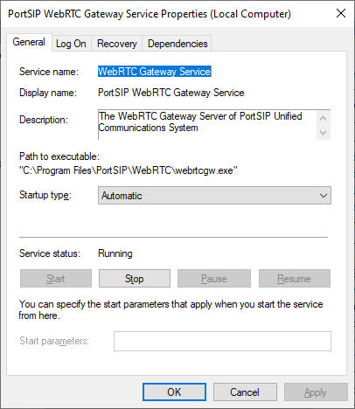Click the Pause service button
Image resolution: width=355 pixels, height=409 pixels.
[214, 279]
